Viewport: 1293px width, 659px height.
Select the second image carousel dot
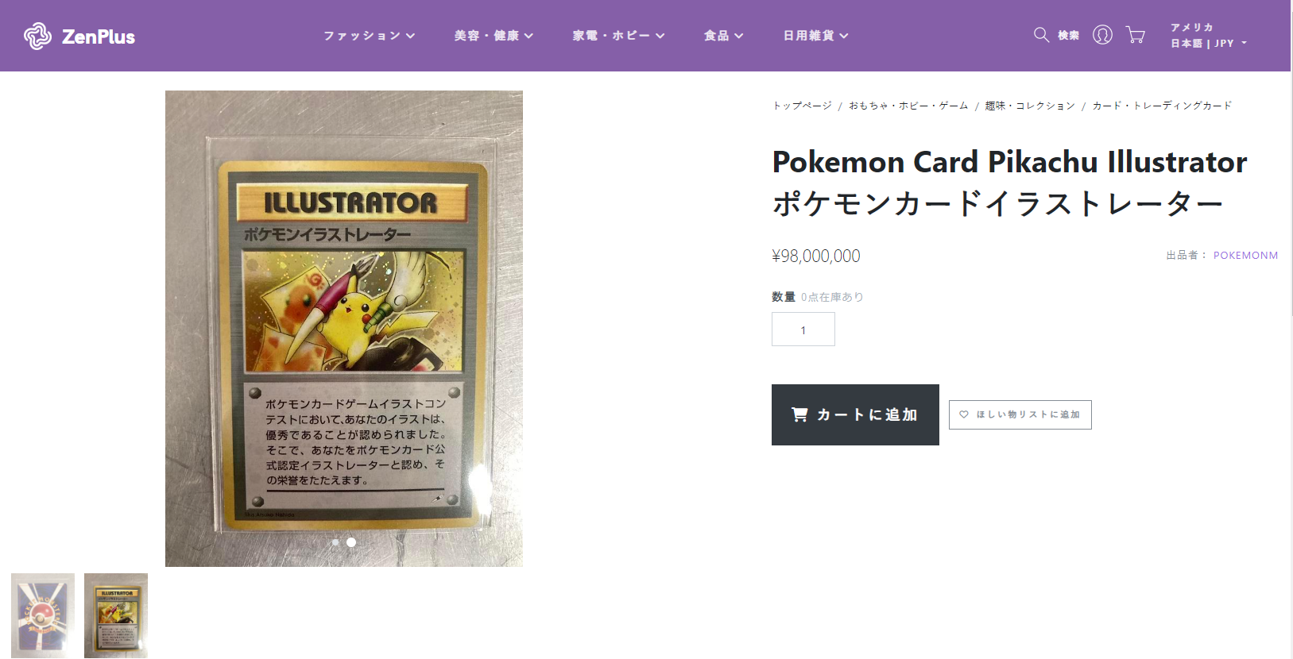tap(351, 542)
